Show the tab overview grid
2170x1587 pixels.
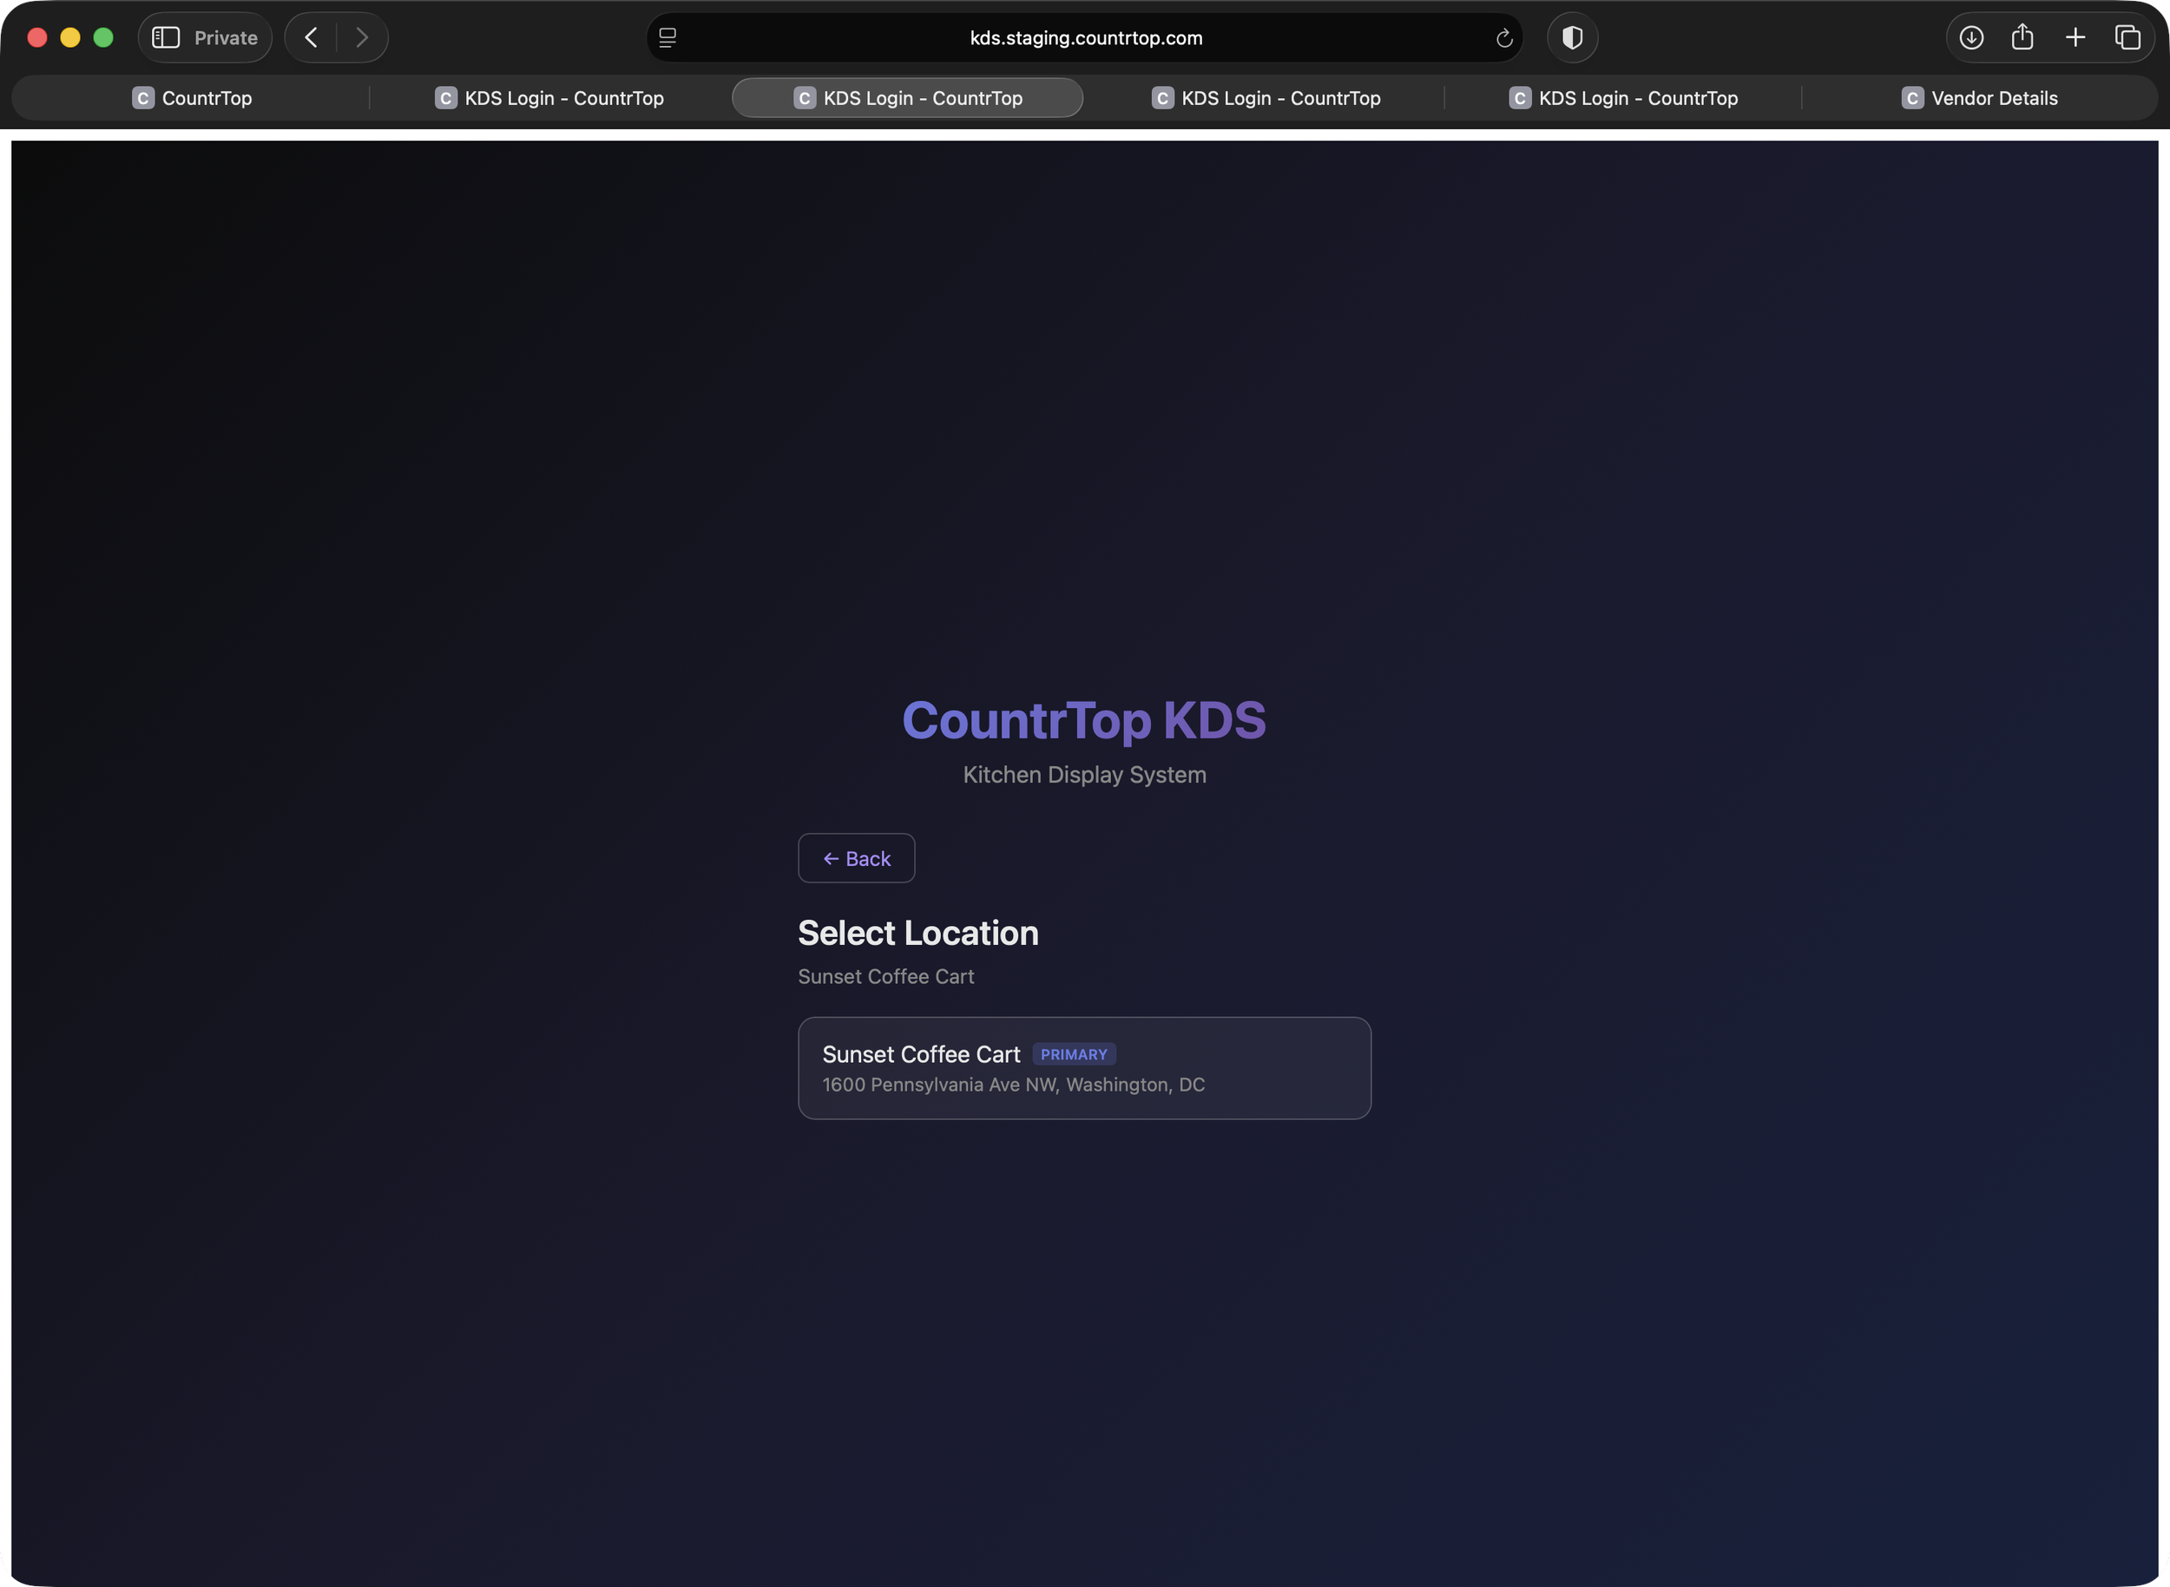pyautogui.click(x=2127, y=37)
